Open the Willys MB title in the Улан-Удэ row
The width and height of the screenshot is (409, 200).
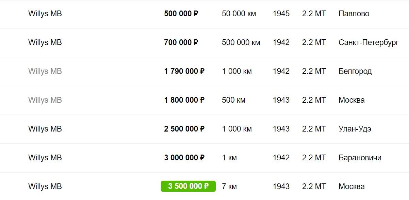45,129
